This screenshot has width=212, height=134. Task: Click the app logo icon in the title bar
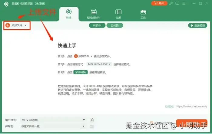(x=6, y=4)
